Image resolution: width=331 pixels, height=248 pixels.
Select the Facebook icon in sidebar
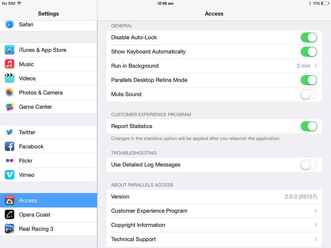pyautogui.click(x=9, y=146)
